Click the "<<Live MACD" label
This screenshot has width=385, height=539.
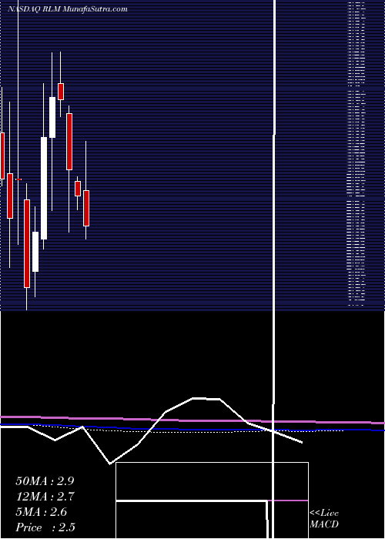pyautogui.click(x=324, y=519)
